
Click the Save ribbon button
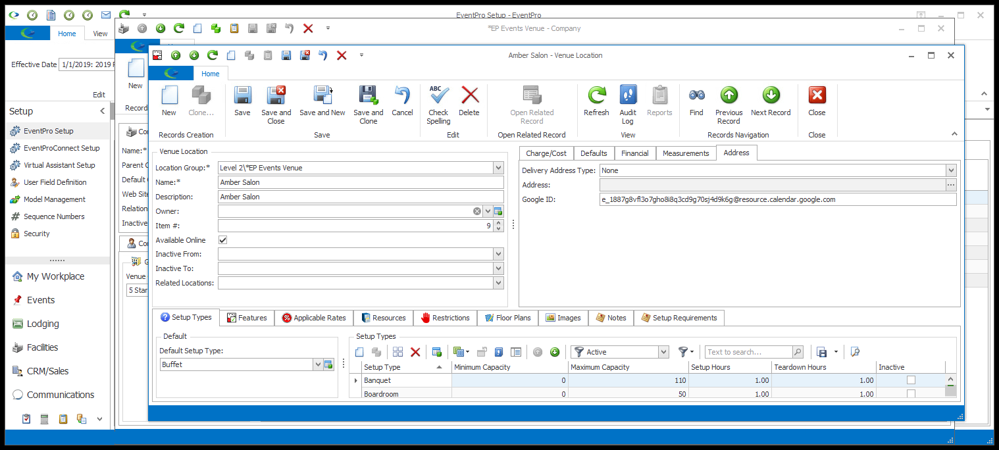(x=242, y=101)
